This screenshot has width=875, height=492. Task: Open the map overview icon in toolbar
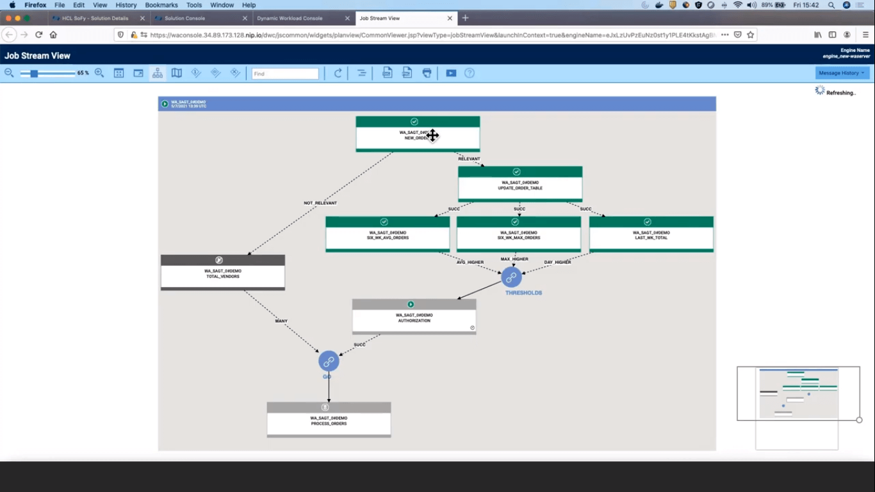177,74
